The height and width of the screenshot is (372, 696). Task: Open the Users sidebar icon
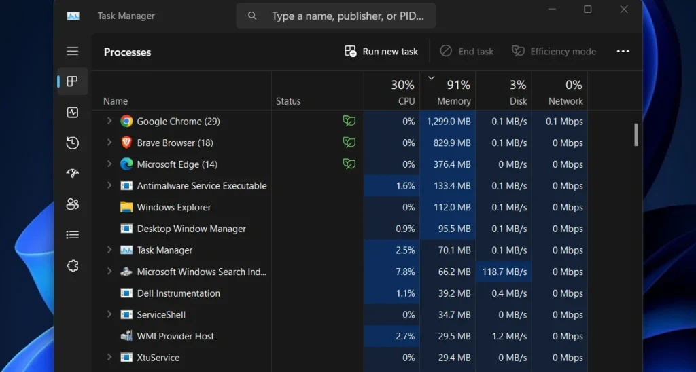point(72,204)
